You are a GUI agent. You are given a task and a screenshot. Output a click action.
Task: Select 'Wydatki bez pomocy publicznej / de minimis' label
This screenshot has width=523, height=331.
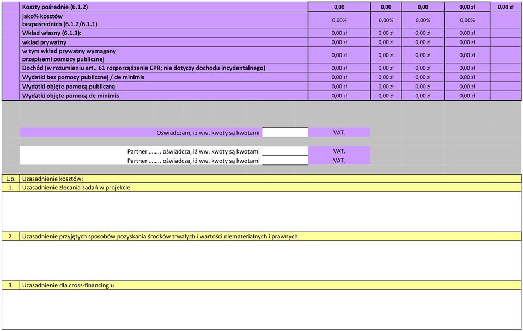83,77
